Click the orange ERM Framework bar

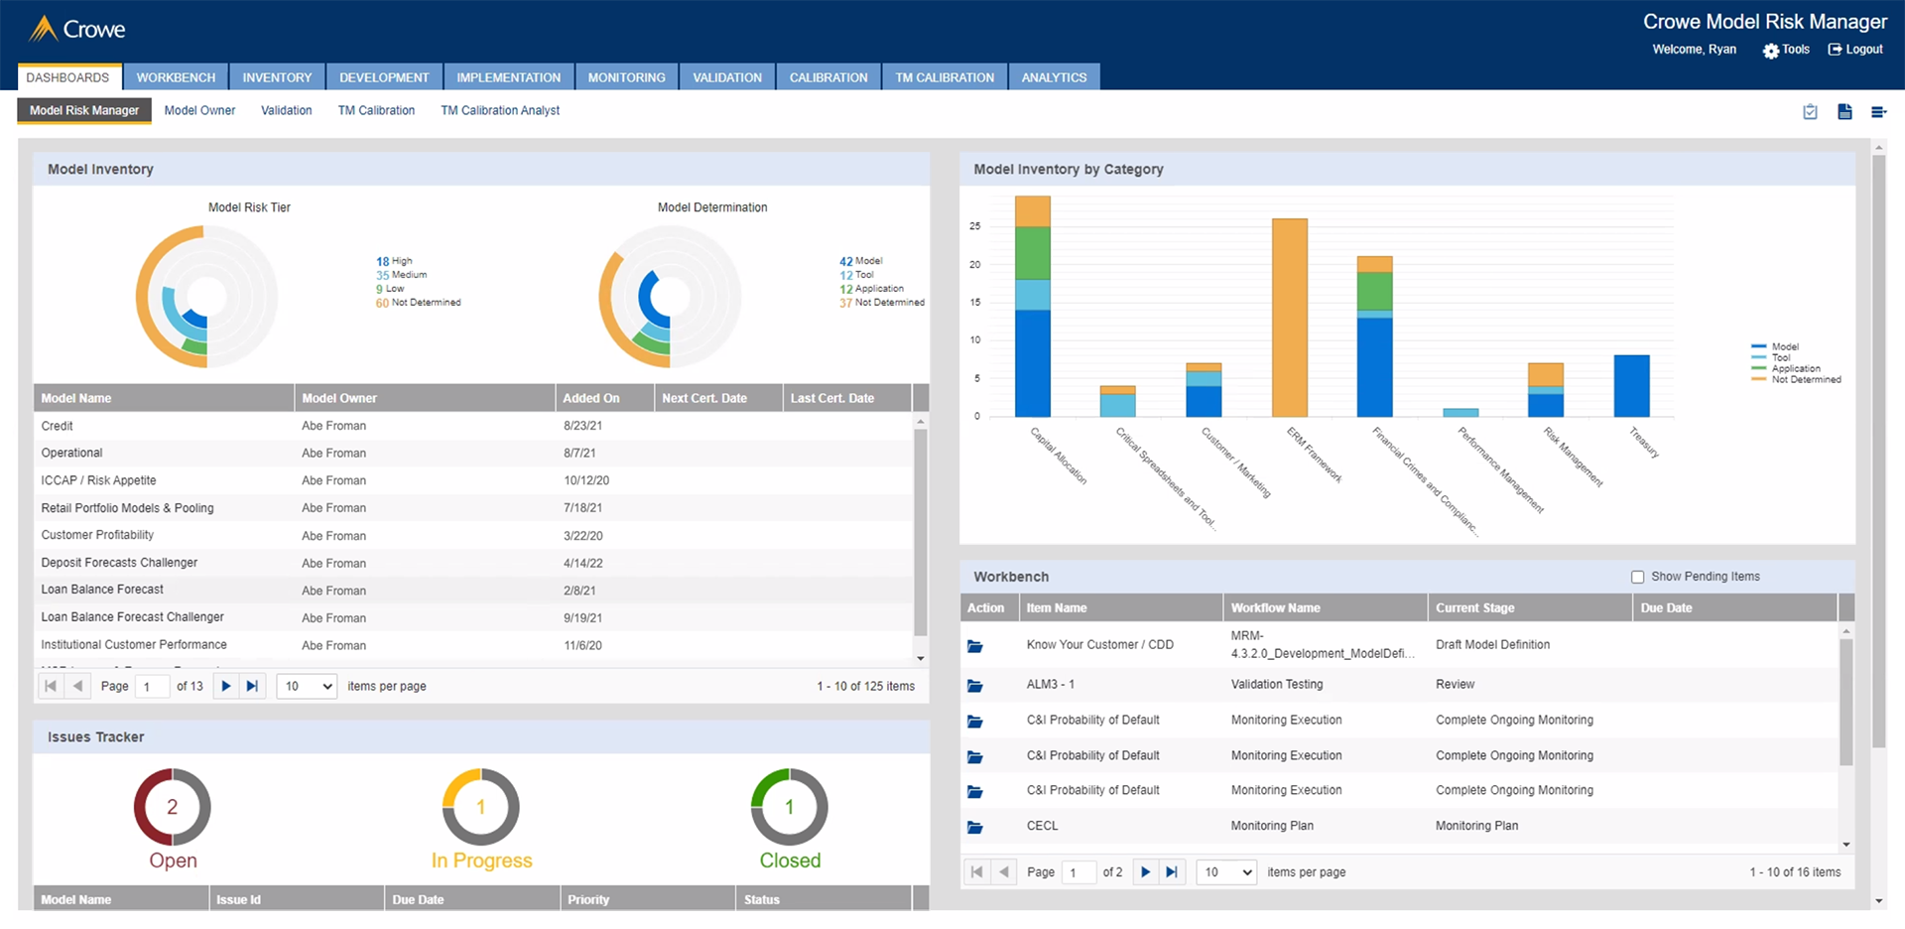point(1289,318)
